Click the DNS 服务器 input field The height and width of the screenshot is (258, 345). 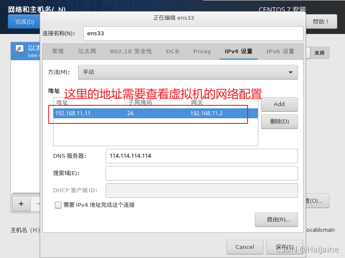tap(201, 156)
